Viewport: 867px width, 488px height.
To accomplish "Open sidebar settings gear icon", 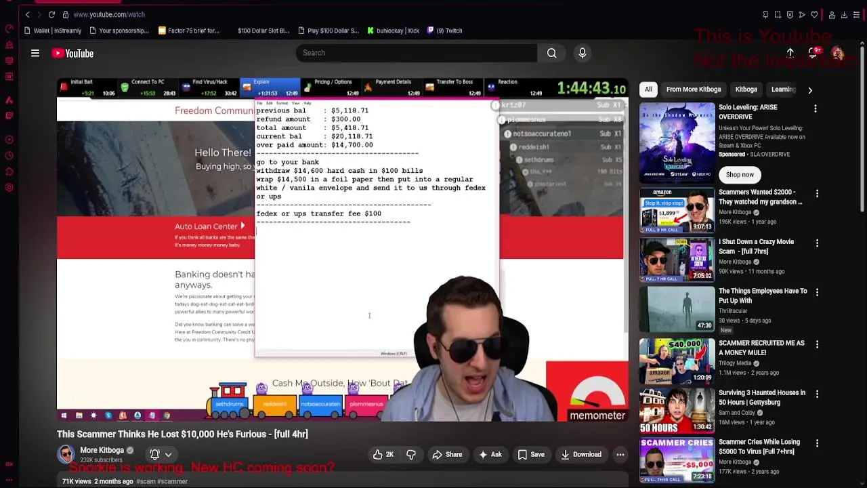I will (x=9, y=188).
